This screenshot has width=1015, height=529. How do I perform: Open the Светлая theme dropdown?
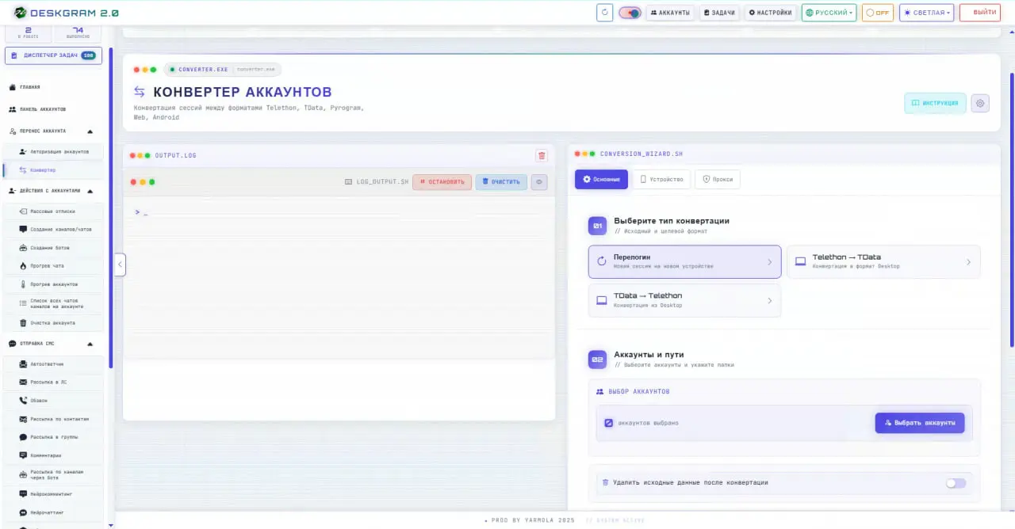pyautogui.click(x=926, y=13)
